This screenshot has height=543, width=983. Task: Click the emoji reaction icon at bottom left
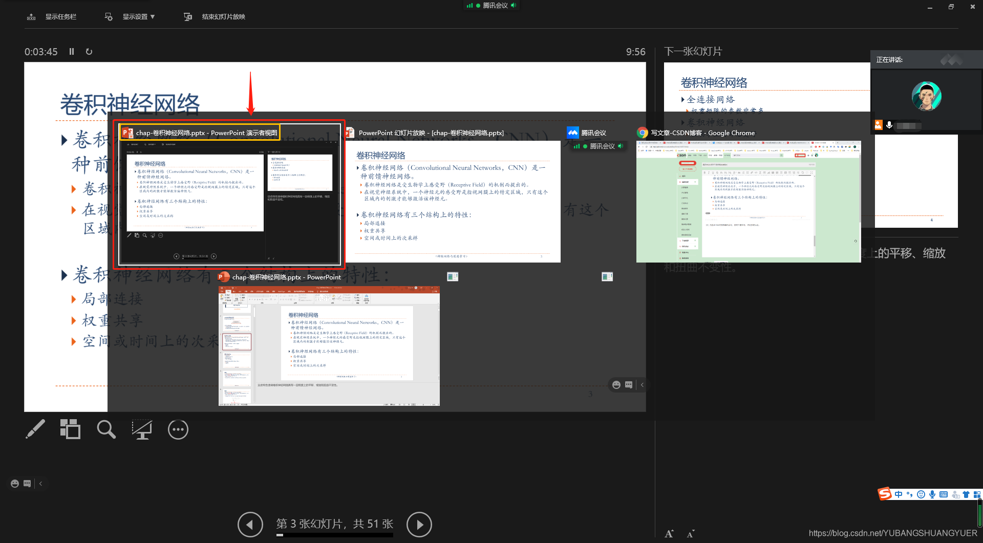[15, 484]
